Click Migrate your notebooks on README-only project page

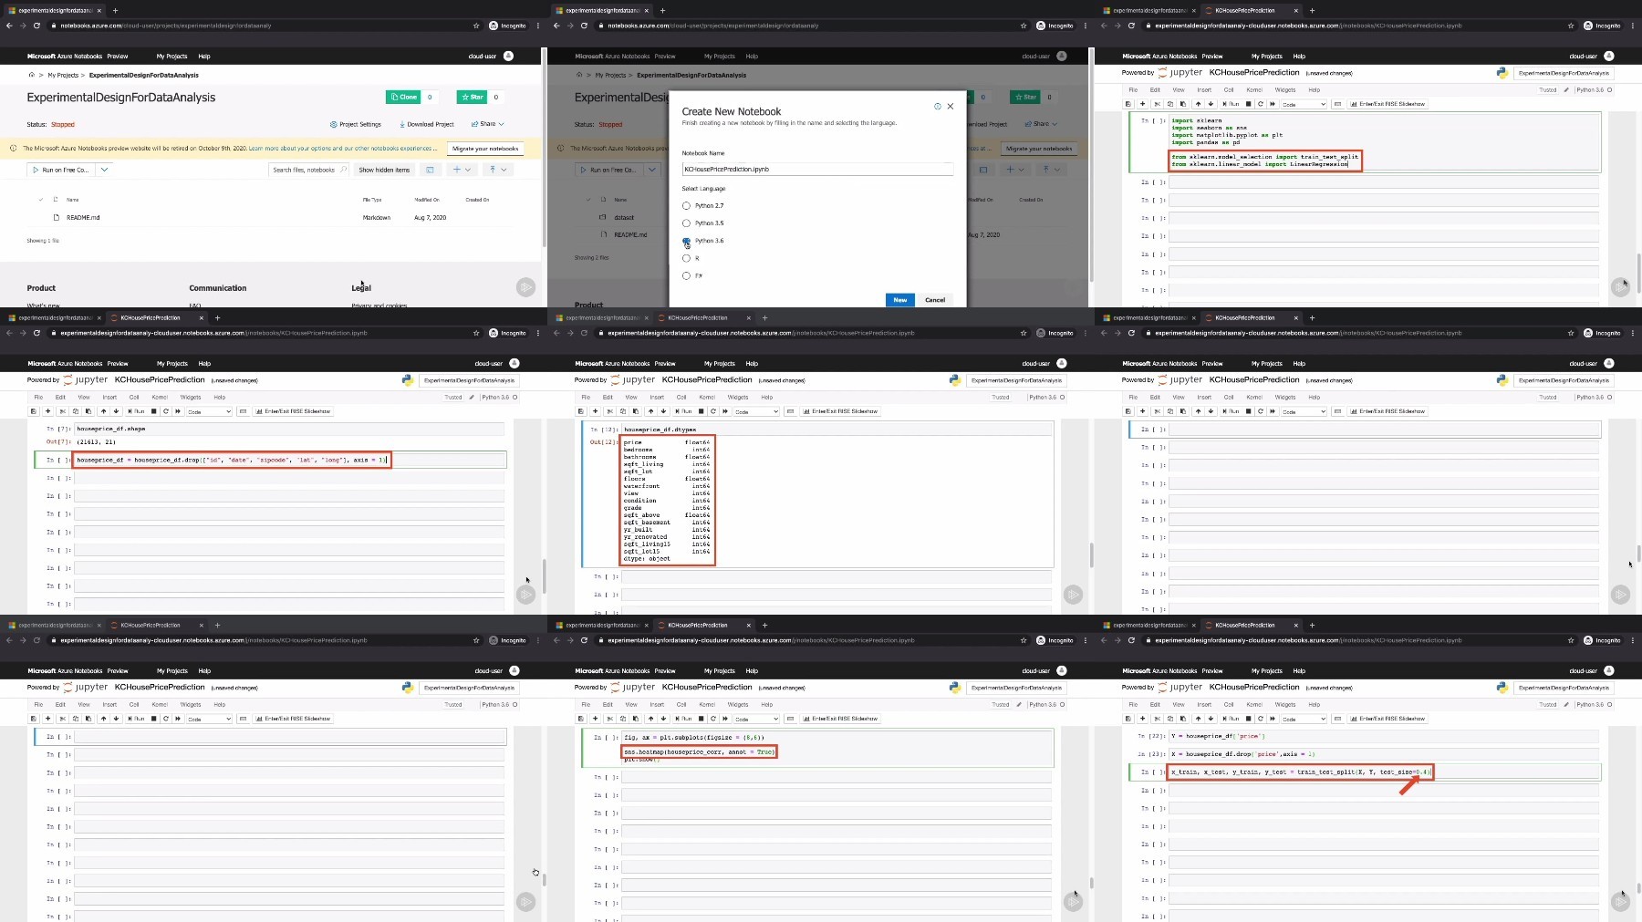485,148
